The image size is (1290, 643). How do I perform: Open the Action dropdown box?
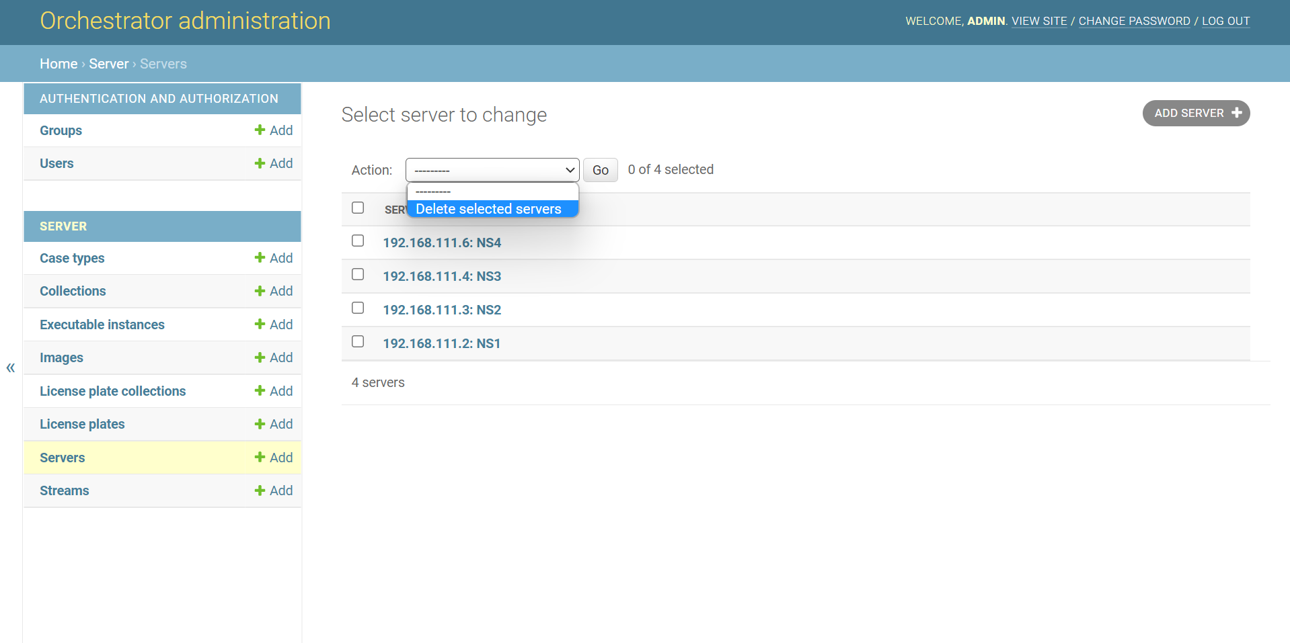click(492, 170)
